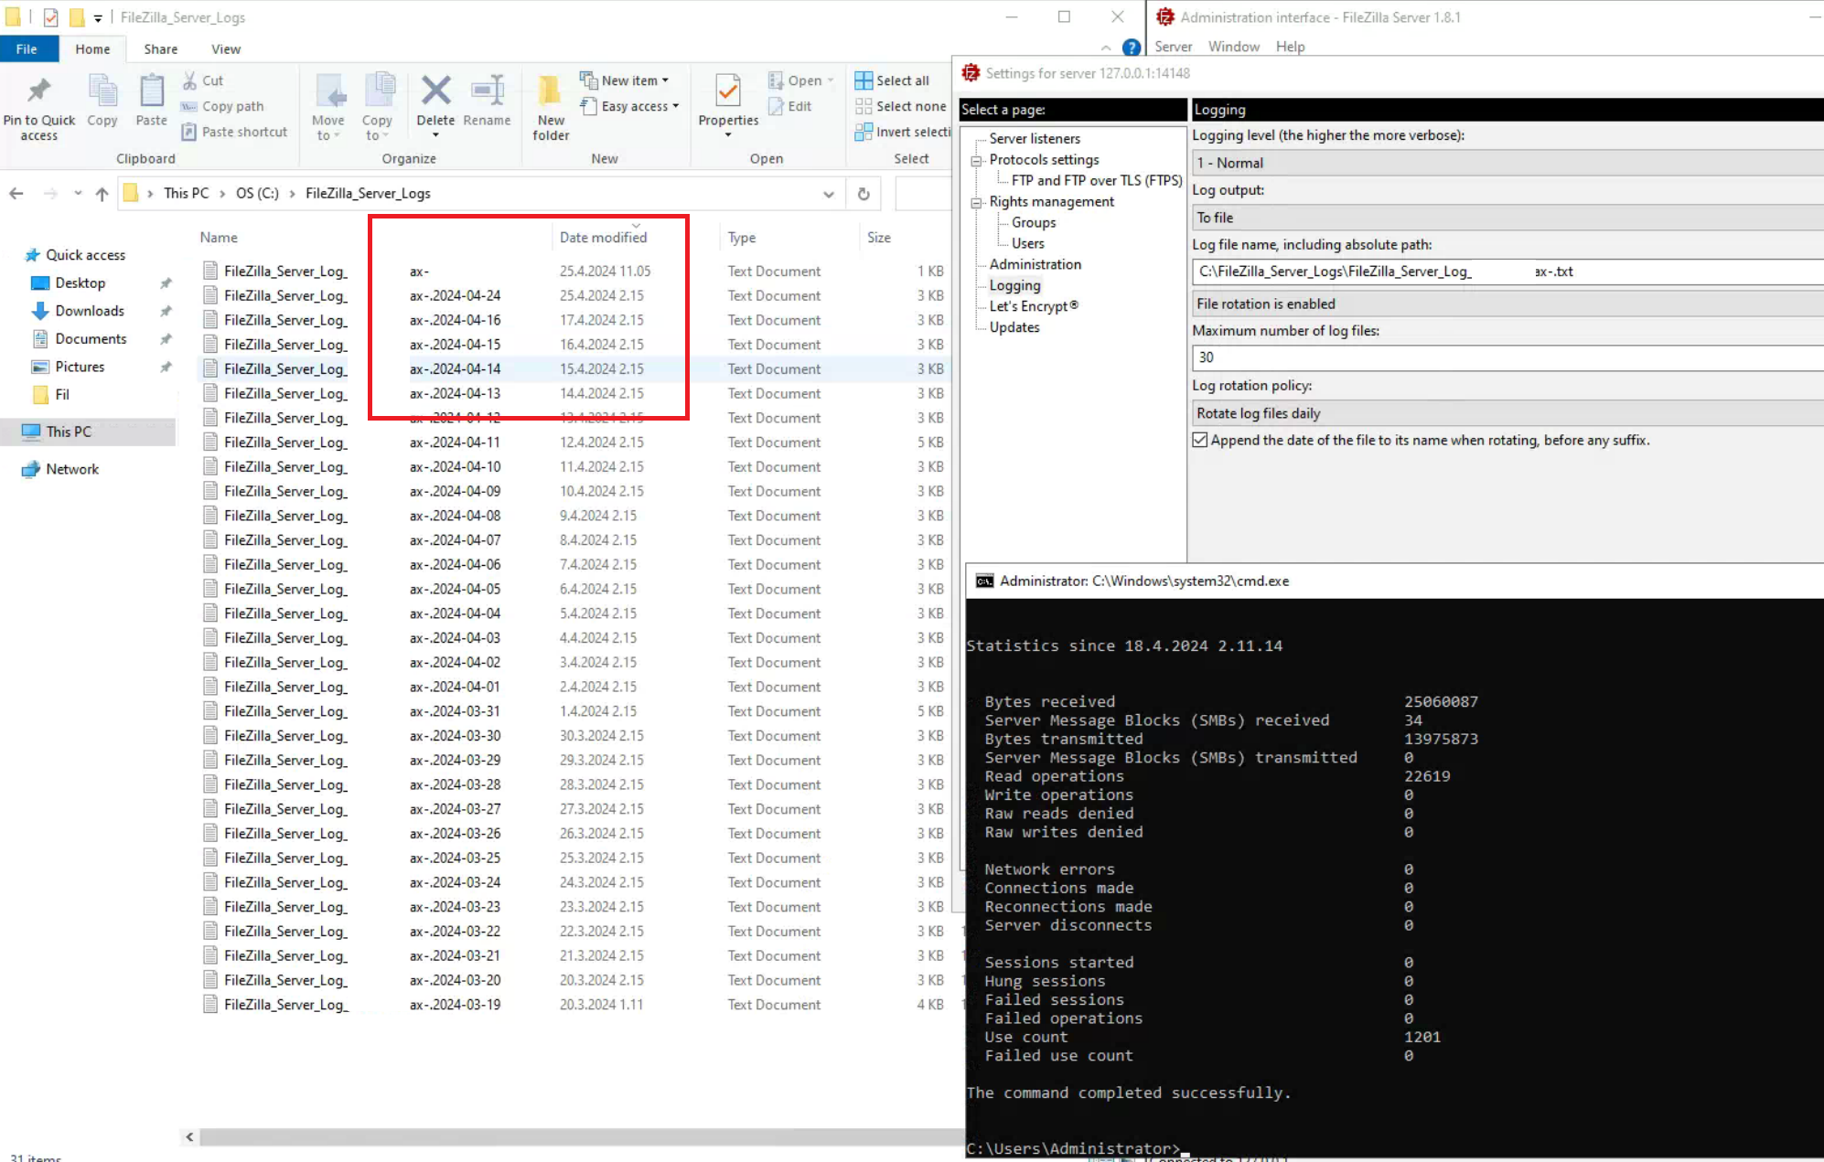The height and width of the screenshot is (1162, 1824).
Task: Select the log file dated 2024-04-24
Action: click(x=573, y=296)
